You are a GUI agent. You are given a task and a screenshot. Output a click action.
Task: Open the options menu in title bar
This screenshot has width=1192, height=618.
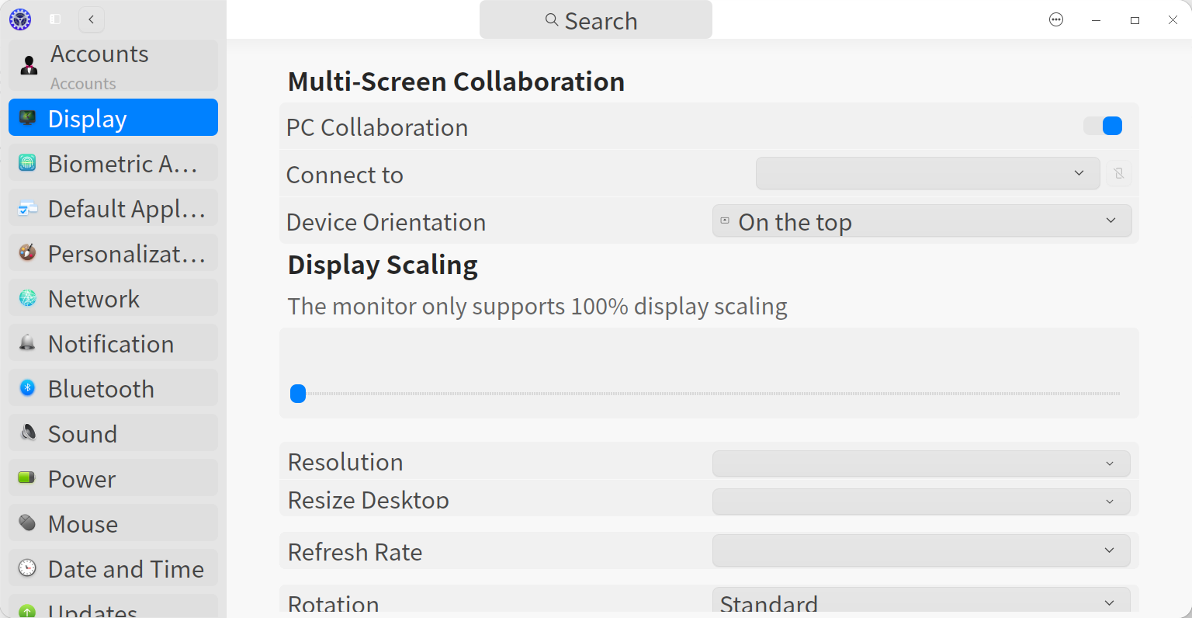tap(1056, 19)
